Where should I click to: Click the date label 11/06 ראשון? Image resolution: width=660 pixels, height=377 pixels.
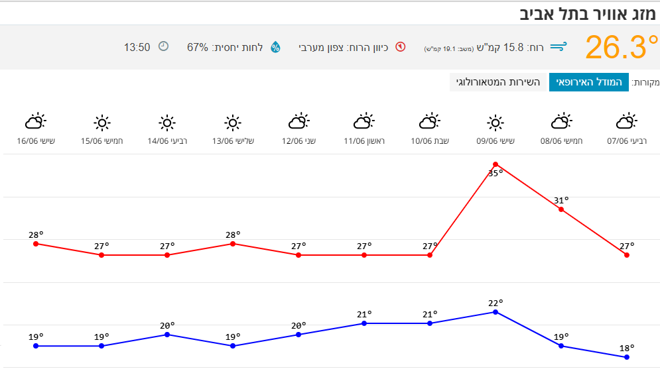coord(364,141)
